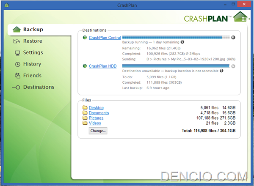The image size is (254, 186).
Task: Open the Videos folder link
Action: point(95,123)
